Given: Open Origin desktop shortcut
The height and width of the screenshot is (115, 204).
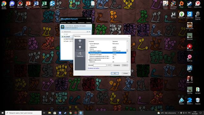Looking at the screenshot, I should [x=182, y=4].
